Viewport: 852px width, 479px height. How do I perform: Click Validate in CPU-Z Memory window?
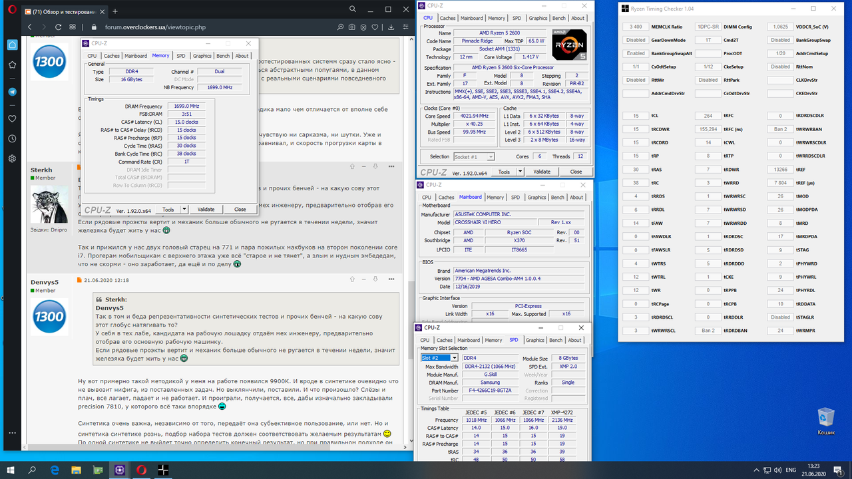tap(206, 209)
